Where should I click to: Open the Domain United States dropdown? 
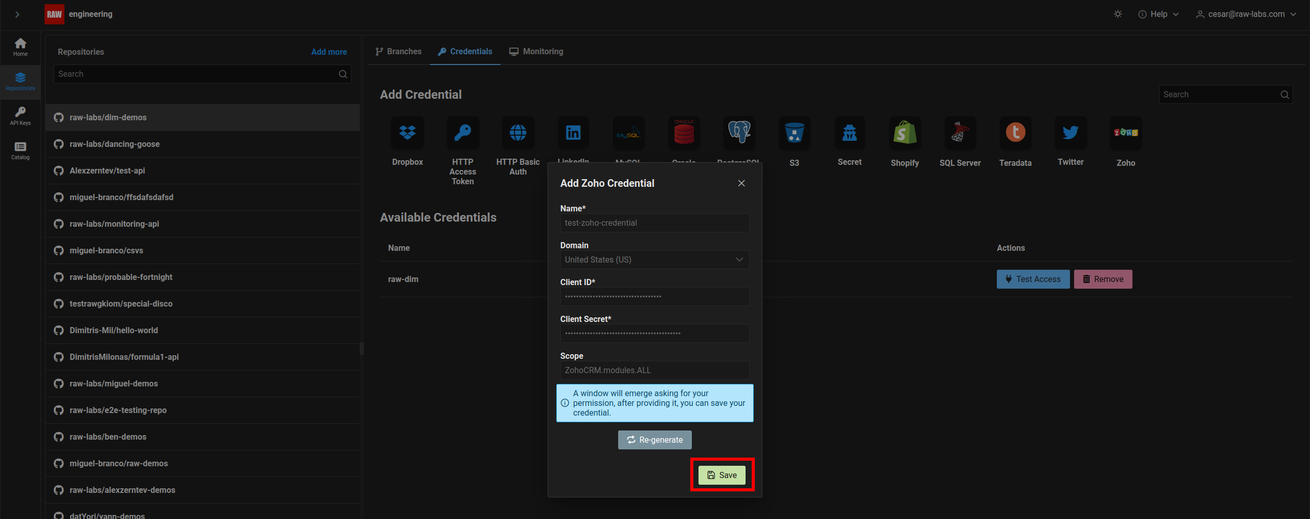tap(655, 260)
